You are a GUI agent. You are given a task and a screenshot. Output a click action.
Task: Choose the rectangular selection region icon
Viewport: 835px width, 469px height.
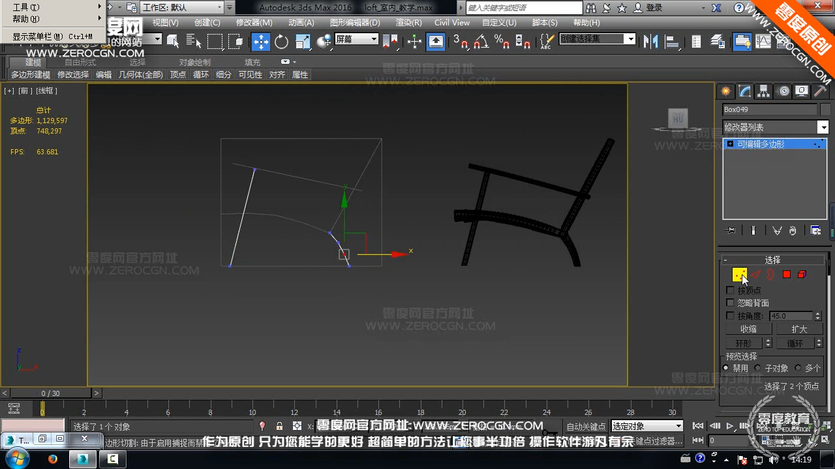pyautogui.click(x=215, y=42)
